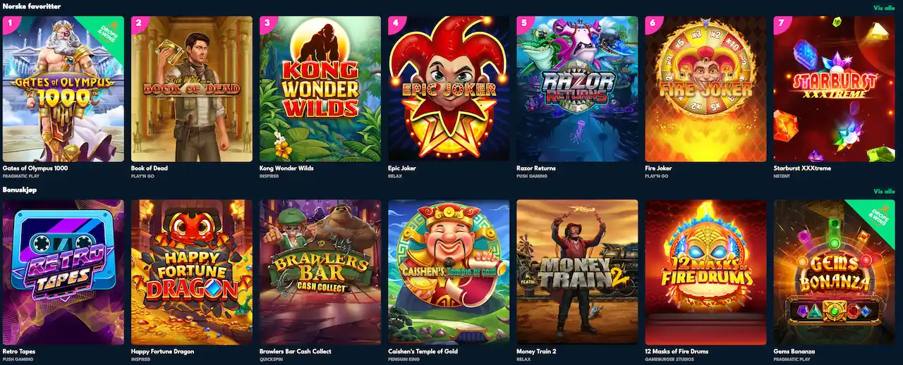Open the Gates of Olympus 1000 game tile

click(x=63, y=89)
